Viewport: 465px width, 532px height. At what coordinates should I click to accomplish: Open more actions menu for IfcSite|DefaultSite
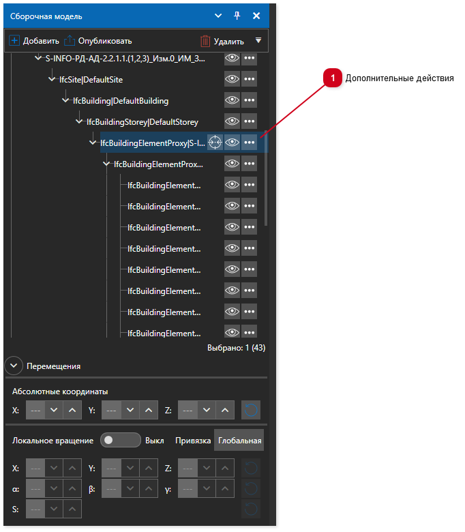[x=249, y=79]
